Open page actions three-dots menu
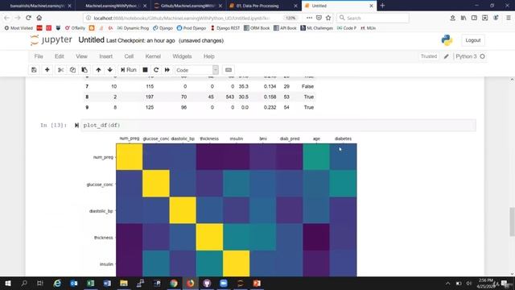Screen dimensions: 515x290 (x=309, y=18)
